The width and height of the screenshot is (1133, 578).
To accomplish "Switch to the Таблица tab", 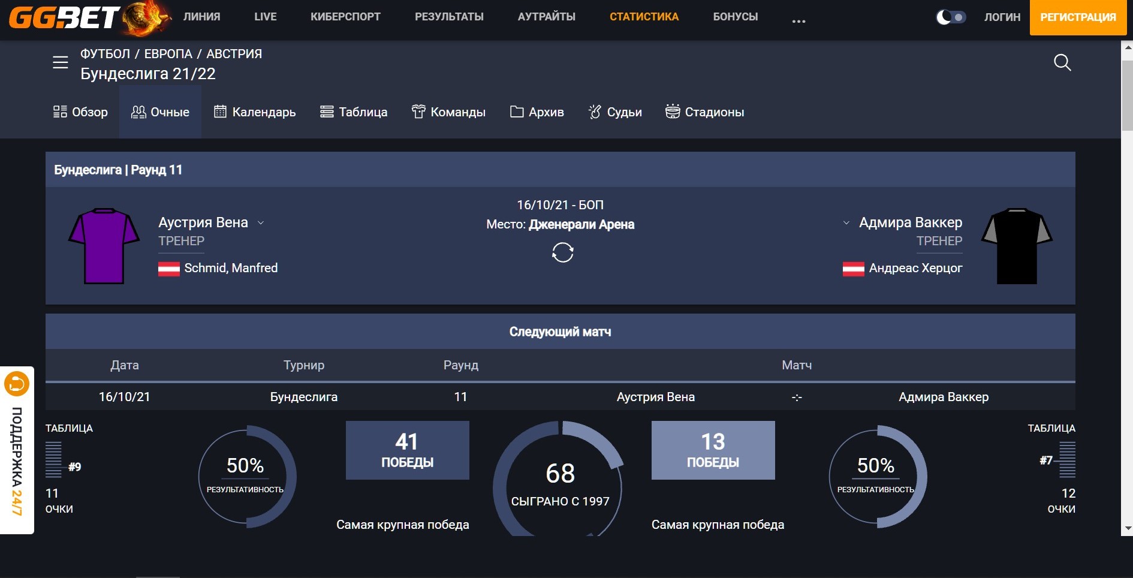I will click(x=354, y=112).
